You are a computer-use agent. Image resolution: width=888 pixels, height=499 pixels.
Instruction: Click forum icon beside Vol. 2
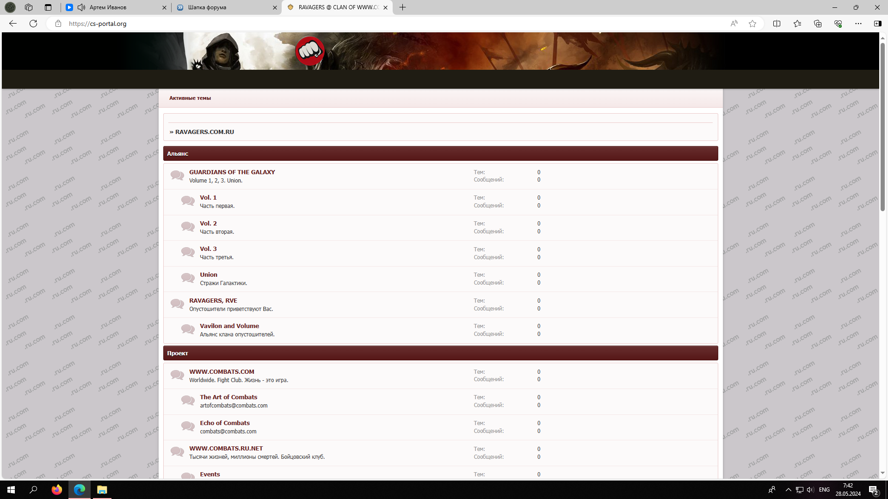click(x=188, y=227)
